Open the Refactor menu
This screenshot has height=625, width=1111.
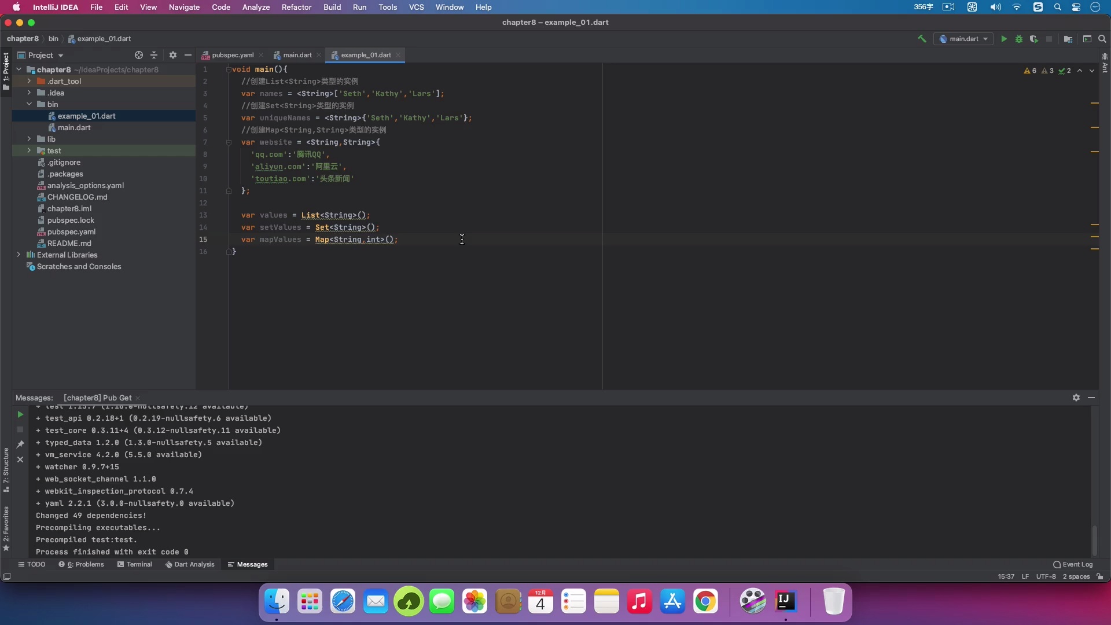pyautogui.click(x=296, y=7)
